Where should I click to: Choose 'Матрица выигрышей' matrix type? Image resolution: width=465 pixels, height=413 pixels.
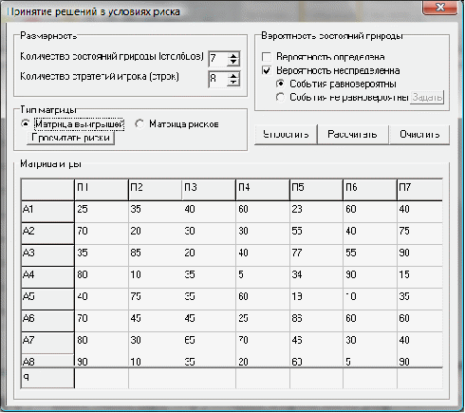click(25, 123)
